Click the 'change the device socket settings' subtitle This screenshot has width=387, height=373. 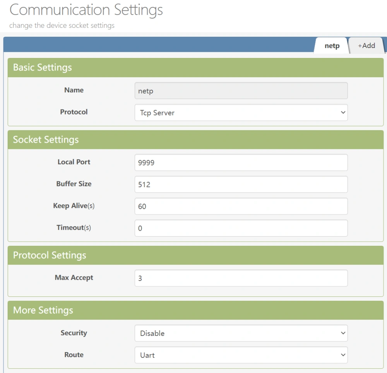(x=62, y=26)
